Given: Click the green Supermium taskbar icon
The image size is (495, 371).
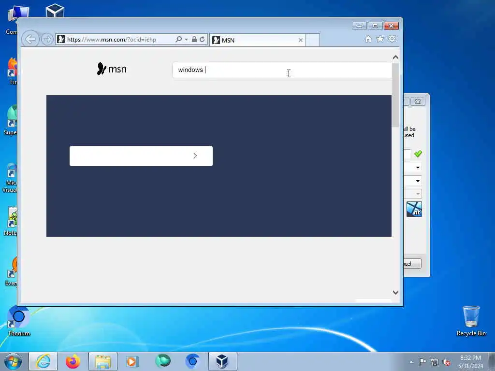Looking at the screenshot, I should tap(163, 361).
